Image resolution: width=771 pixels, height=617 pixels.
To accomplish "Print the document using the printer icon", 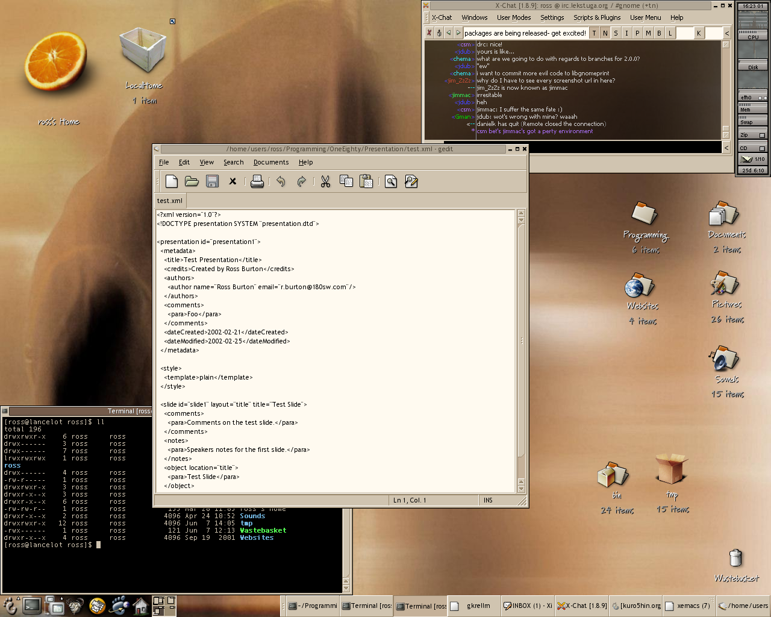I will pyautogui.click(x=257, y=181).
